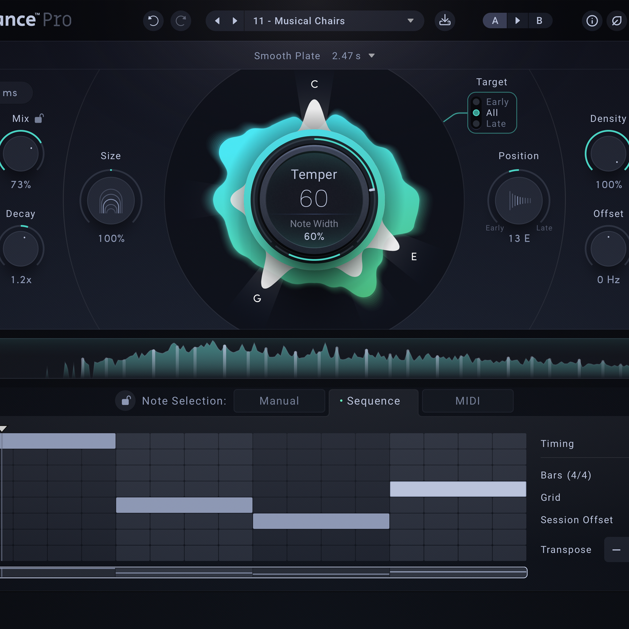The height and width of the screenshot is (629, 629).
Task: Open the plugin info panel
Action: click(592, 21)
